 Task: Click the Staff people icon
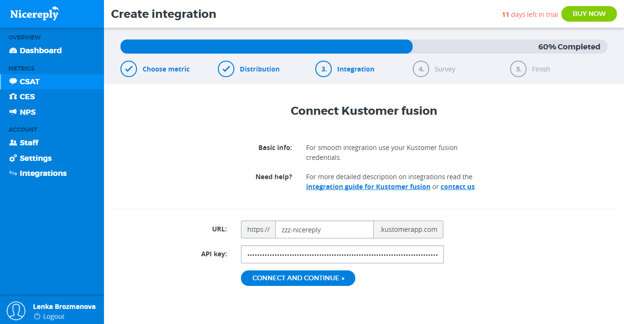coord(13,142)
